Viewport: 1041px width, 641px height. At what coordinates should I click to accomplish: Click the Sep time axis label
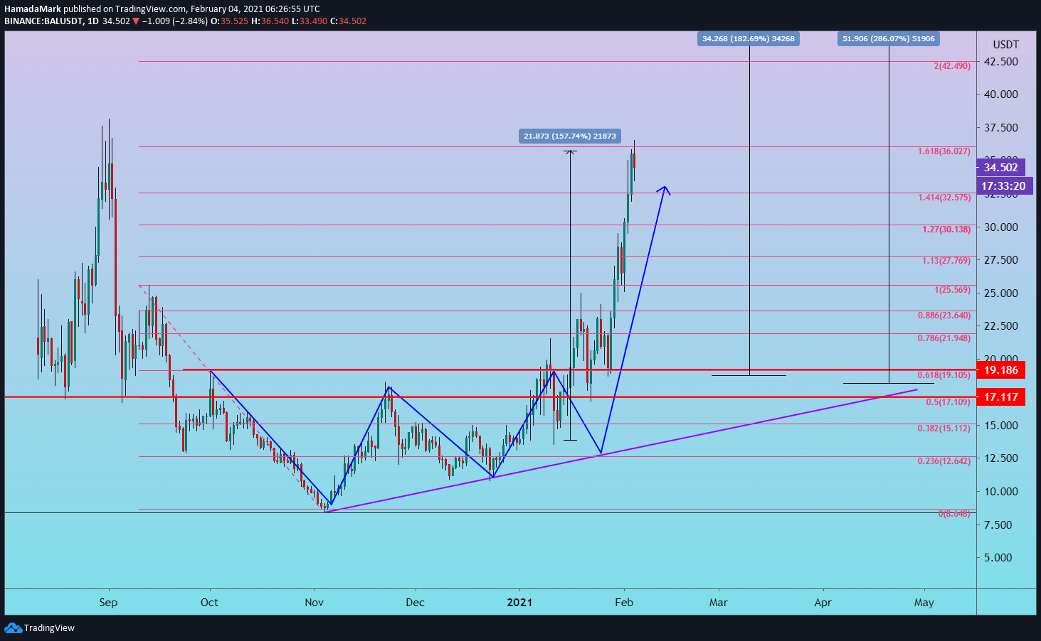click(108, 603)
